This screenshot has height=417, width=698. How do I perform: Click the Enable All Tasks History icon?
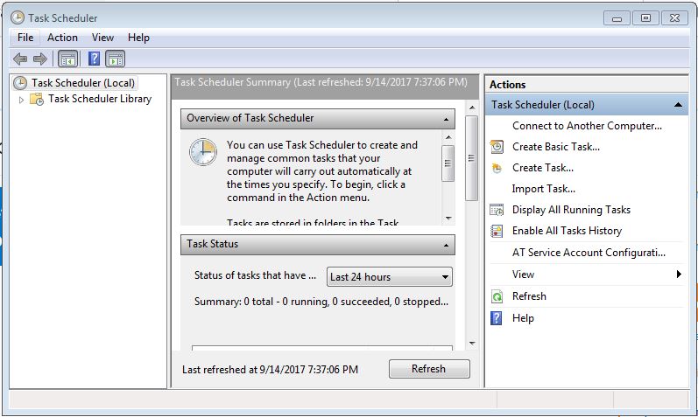pos(497,231)
